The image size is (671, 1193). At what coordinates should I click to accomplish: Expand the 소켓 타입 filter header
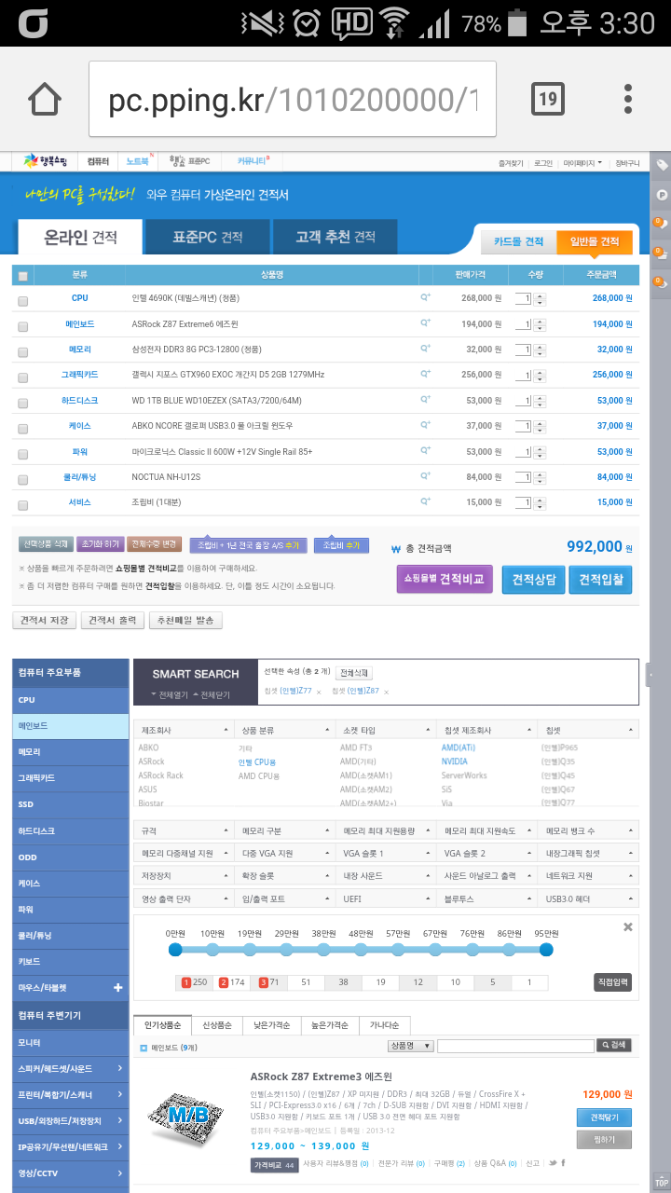click(x=385, y=730)
